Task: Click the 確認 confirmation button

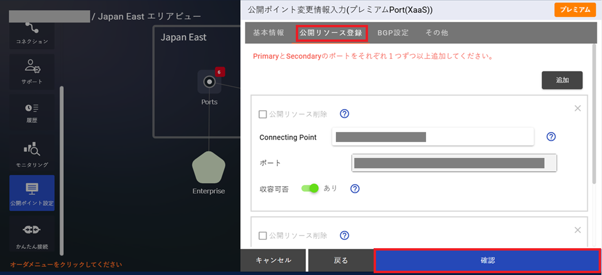Action: tap(487, 260)
